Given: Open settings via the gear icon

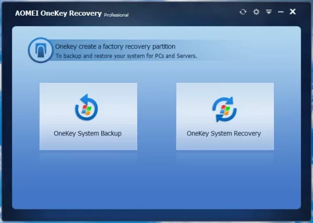Looking at the screenshot, I should tap(256, 12).
